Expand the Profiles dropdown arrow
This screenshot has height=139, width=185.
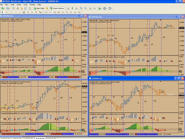tap(9, 8)
